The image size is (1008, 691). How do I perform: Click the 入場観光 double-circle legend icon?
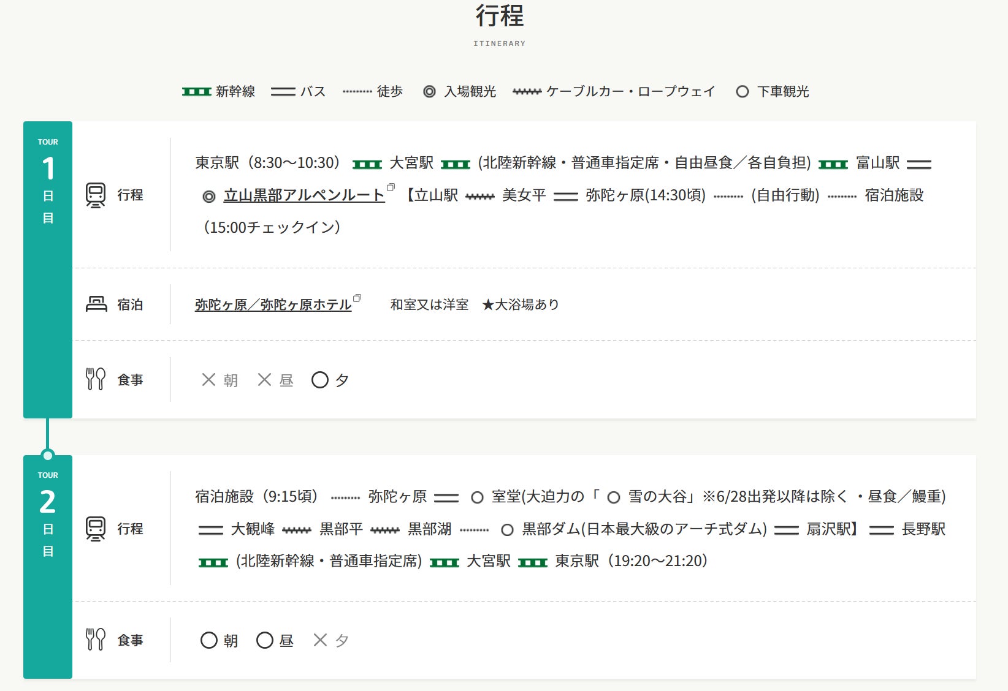[x=430, y=92]
